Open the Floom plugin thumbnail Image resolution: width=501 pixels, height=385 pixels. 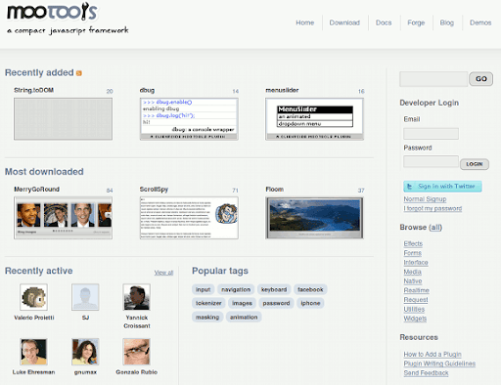pos(314,218)
